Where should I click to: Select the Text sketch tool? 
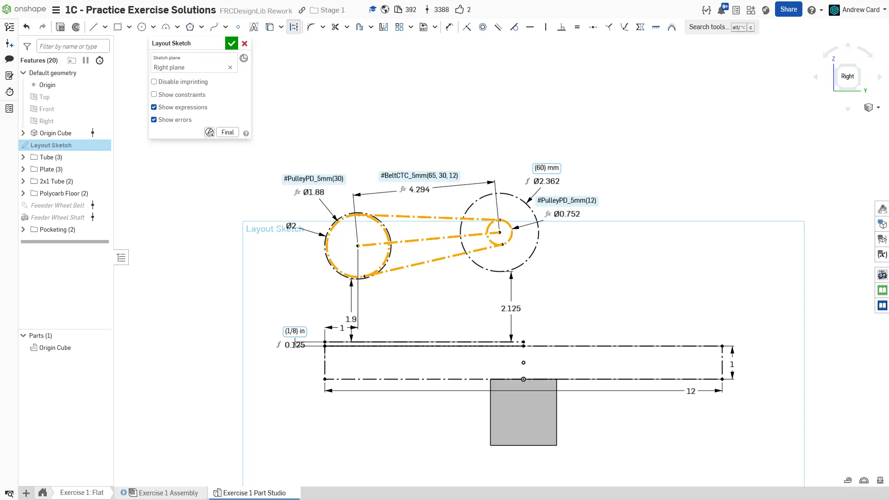[x=253, y=27]
